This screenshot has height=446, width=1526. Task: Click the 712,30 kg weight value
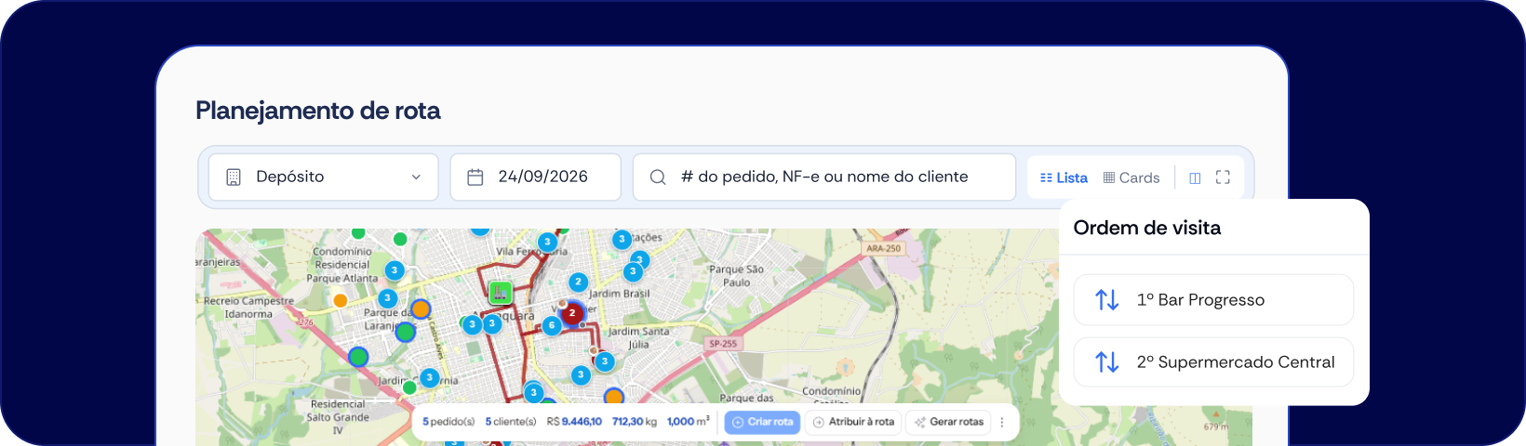click(x=635, y=422)
